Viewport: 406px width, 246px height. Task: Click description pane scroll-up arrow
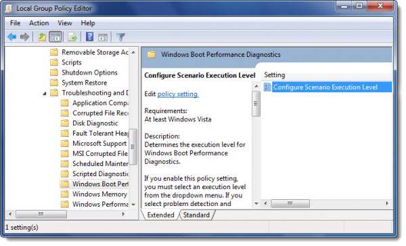coord(256,86)
